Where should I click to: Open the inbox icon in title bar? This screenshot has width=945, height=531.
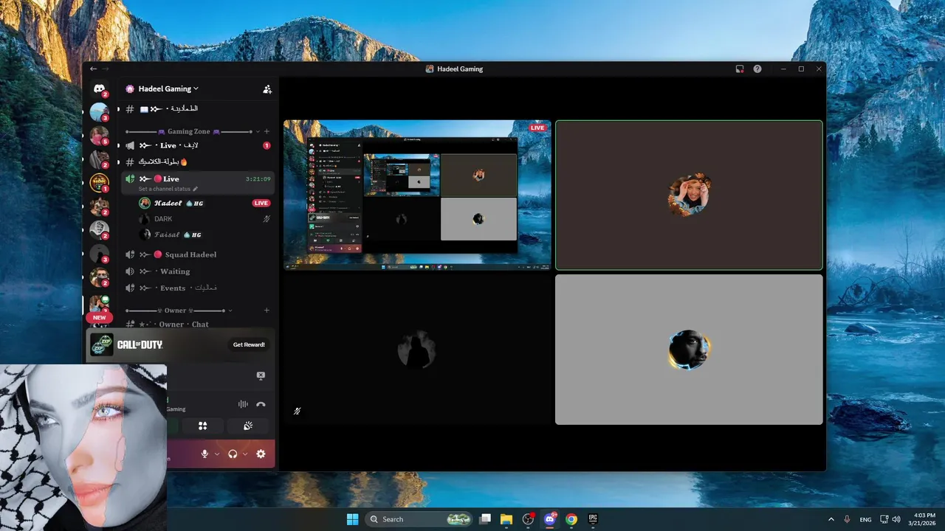pyautogui.click(x=740, y=69)
